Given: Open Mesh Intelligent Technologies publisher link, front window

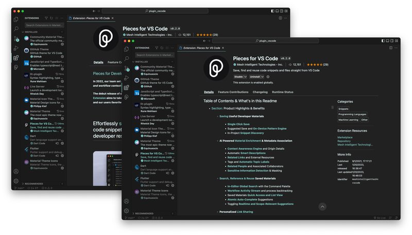Looking at the screenshot, I should tap(260, 64).
